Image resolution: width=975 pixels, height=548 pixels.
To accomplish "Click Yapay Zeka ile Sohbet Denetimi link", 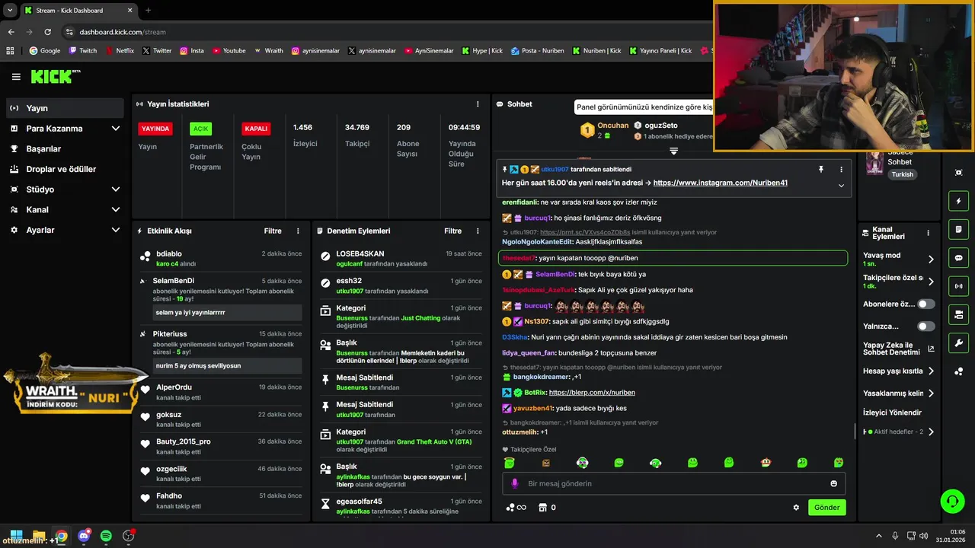I will pyautogui.click(x=899, y=349).
